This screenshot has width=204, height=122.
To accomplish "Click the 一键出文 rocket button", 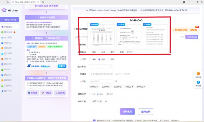I will coord(46,93).
